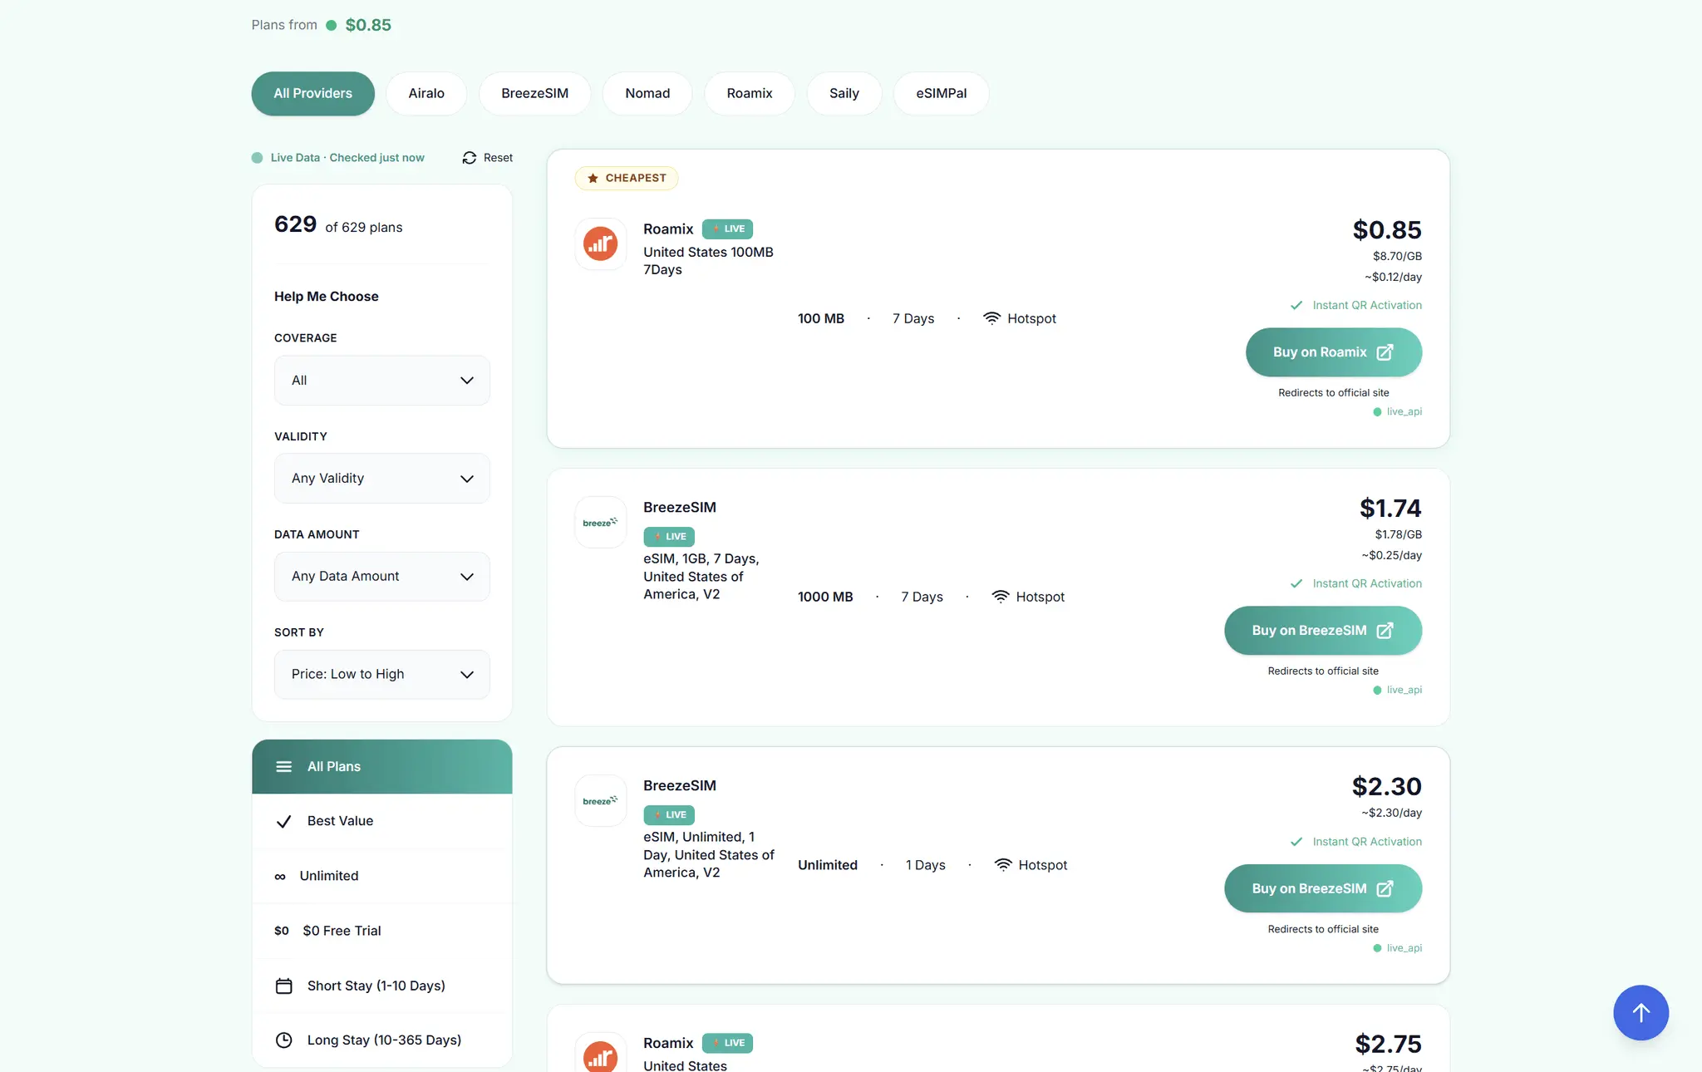Click the 629 of 629 plans count

pyautogui.click(x=338, y=225)
